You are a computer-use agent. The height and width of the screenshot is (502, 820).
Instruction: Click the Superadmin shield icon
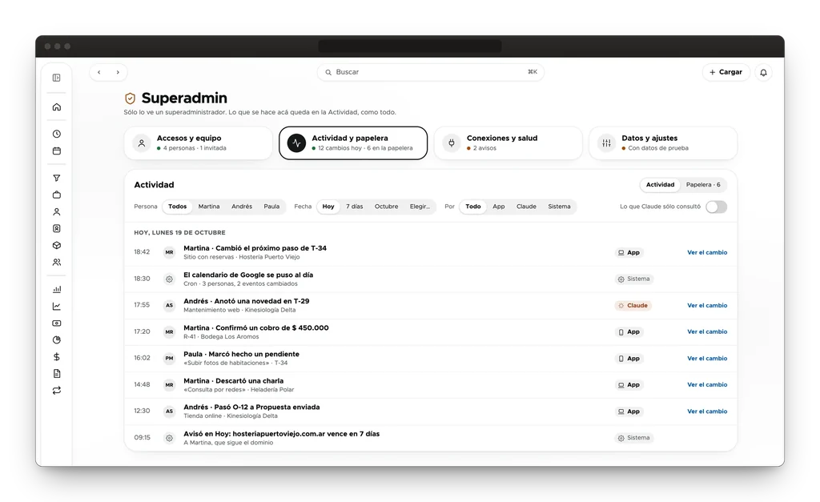pos(131,98)
